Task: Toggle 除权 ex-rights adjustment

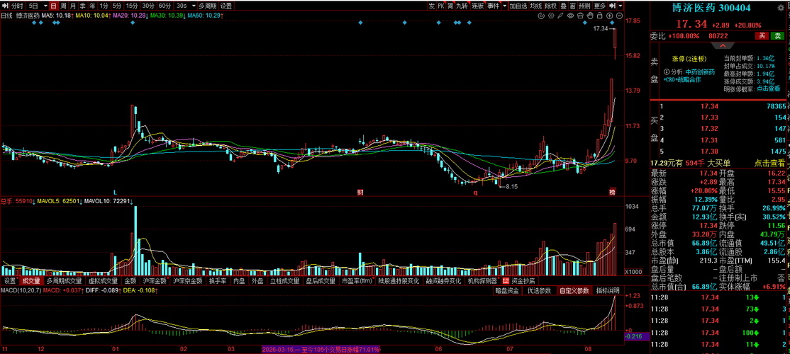Action: tap(551, 6)
